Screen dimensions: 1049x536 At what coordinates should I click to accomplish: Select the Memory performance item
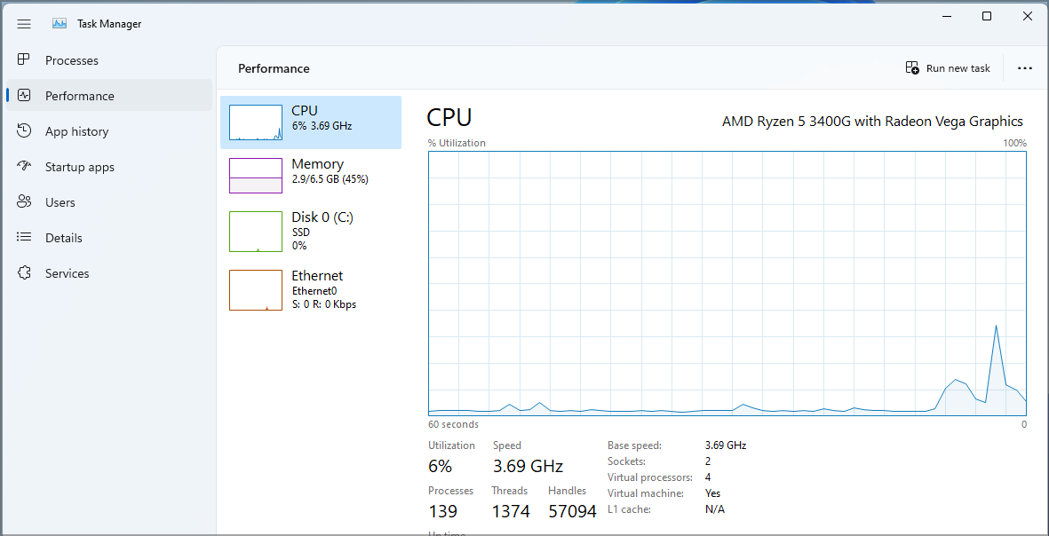click(311, 176)
